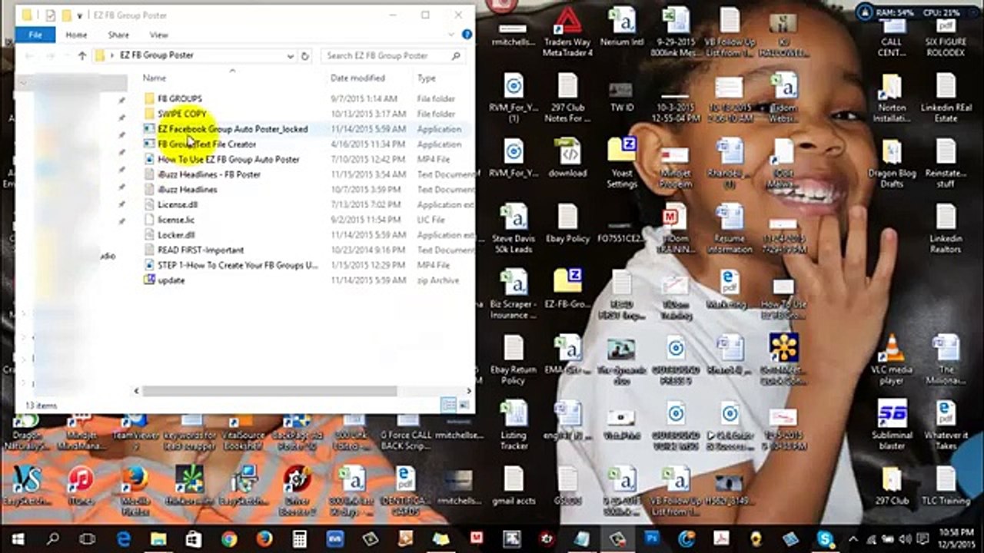Screen dimensions: 984x553
Task: Select Subliminal blaster desktop icon
Action: click(x=892, y=425)
